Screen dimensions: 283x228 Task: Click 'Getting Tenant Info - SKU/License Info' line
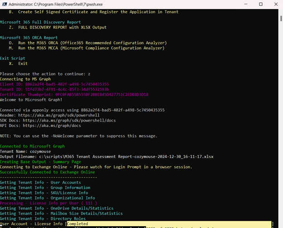(x=44, y=193)
